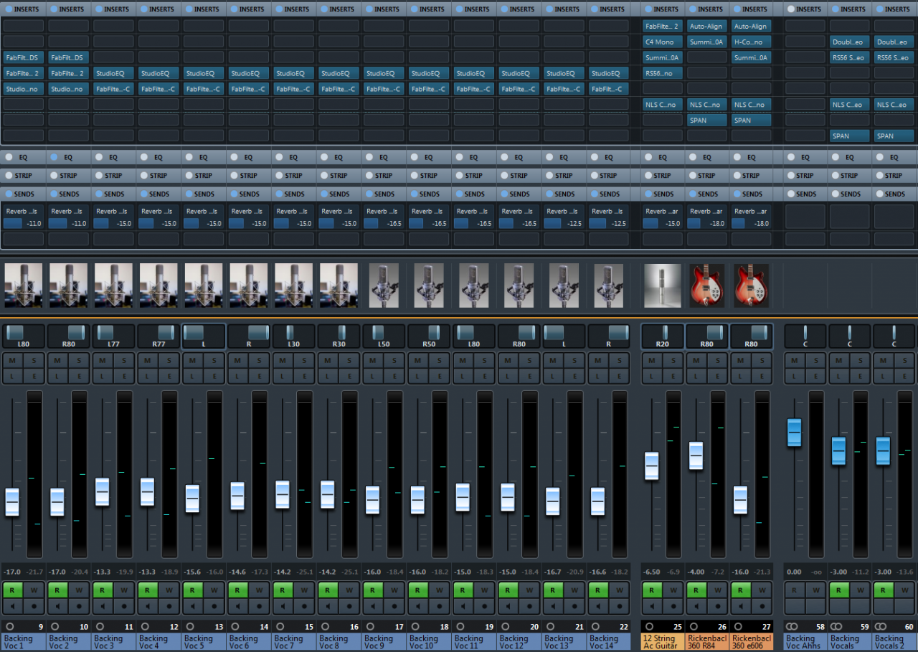
Task: Open the Reverb send slot on Backing Voc 14
Action: pyautogui.click(x=609, y=212)
